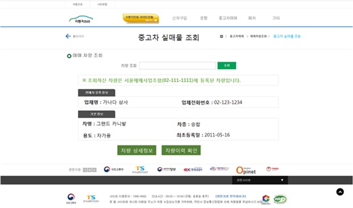Viewport: 353px width, 208px height.
Task: Click the green WA certification badge
Action: coord(280,199)
